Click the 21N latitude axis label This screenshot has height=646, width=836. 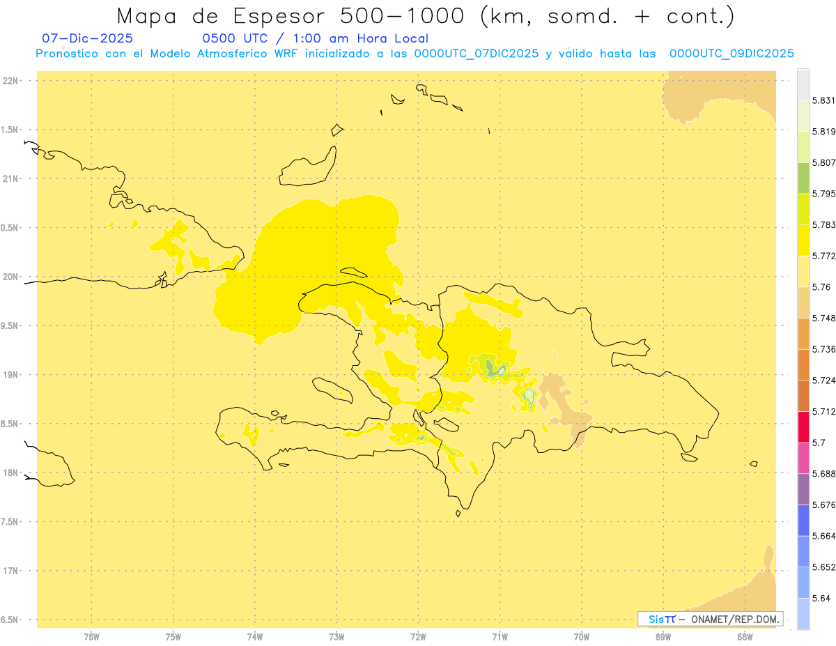(x=12, y=178)
